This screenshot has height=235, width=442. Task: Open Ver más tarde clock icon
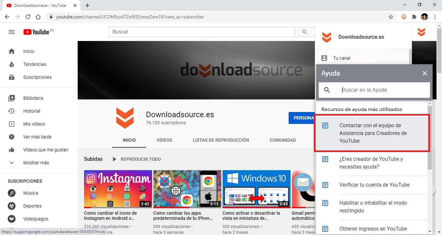tap(12, 137)
